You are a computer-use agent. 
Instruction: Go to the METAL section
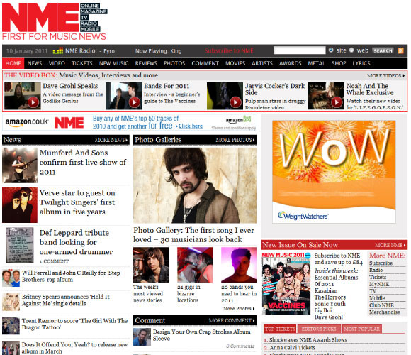click(x=316, y=63)
